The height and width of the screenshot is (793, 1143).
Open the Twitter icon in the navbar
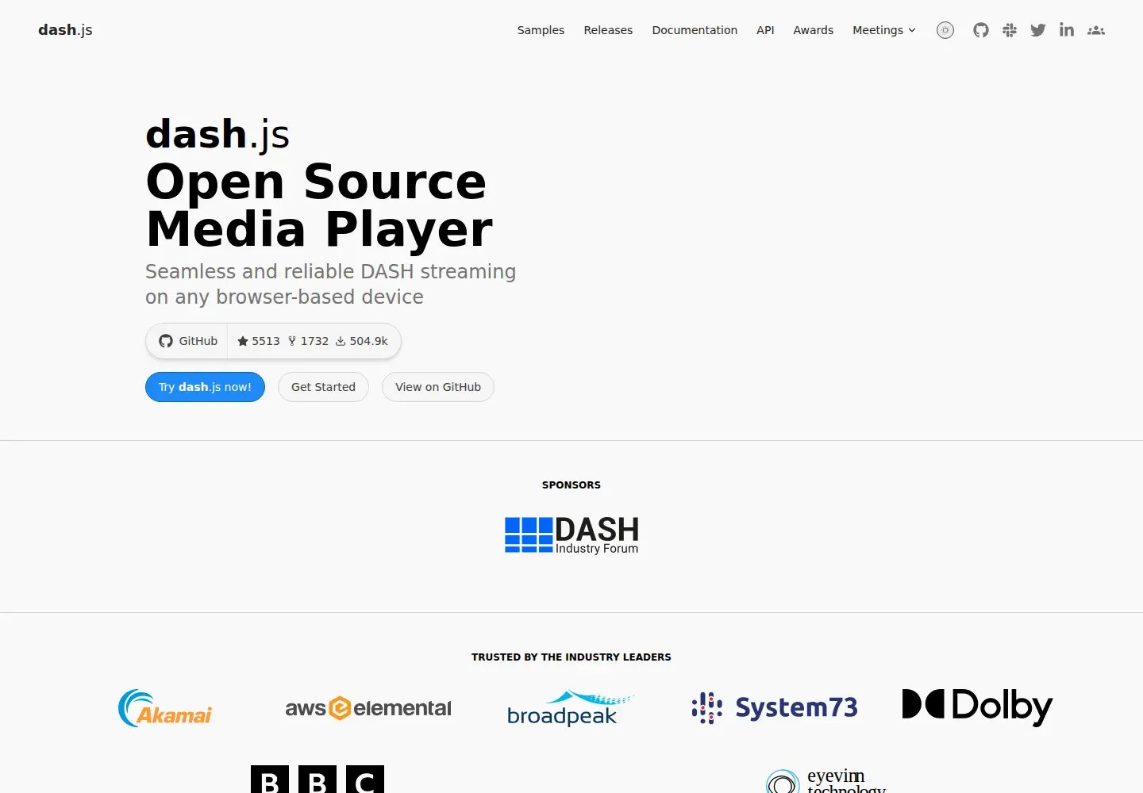[x=1038, y=30]
